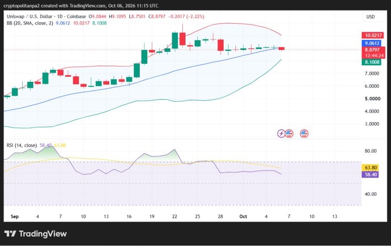
Task: Click the high value H9.1095
Action: point(118,17)
